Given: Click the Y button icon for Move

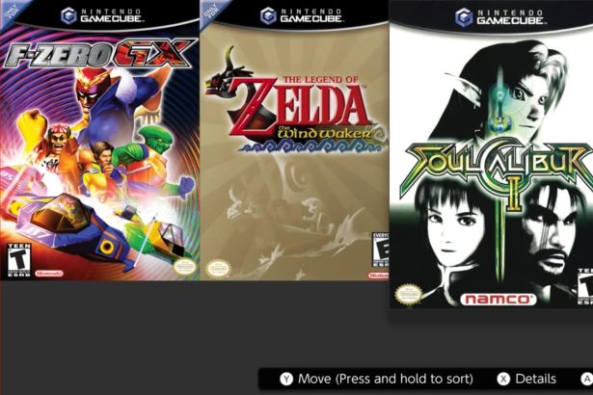Looking at the screenshot, I should pyautogui.click(x=286, y=379).
